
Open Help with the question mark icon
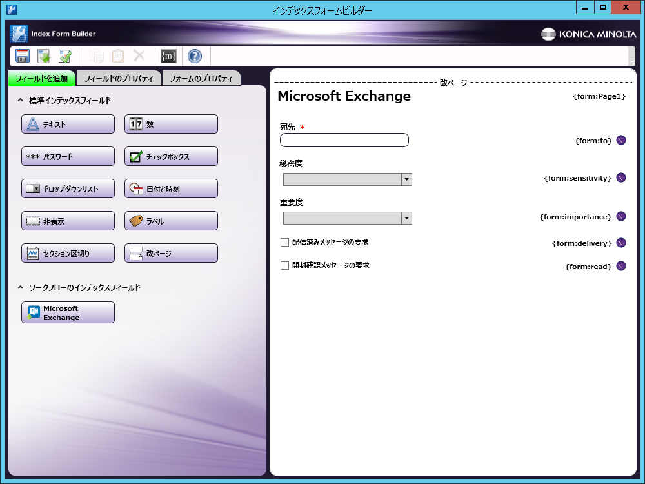click(195, 56)
